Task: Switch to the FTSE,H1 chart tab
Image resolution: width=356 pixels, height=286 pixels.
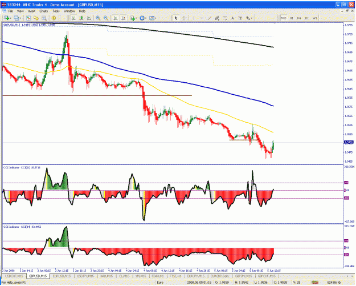Action: pyautogui.click(x=175, y=276)
